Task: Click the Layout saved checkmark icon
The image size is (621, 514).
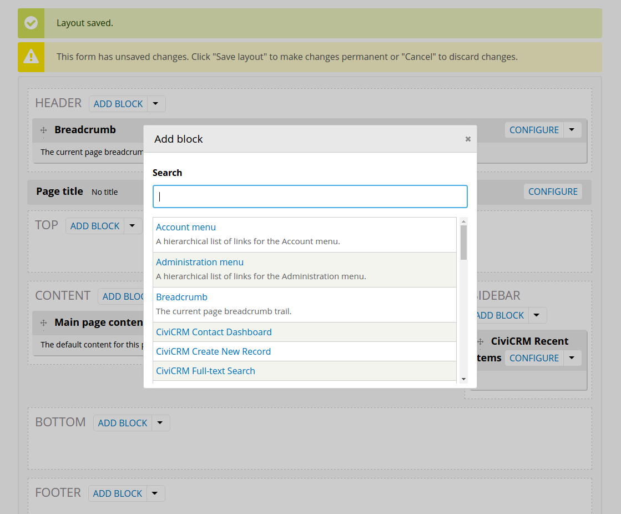Action: tap(31, 23)
